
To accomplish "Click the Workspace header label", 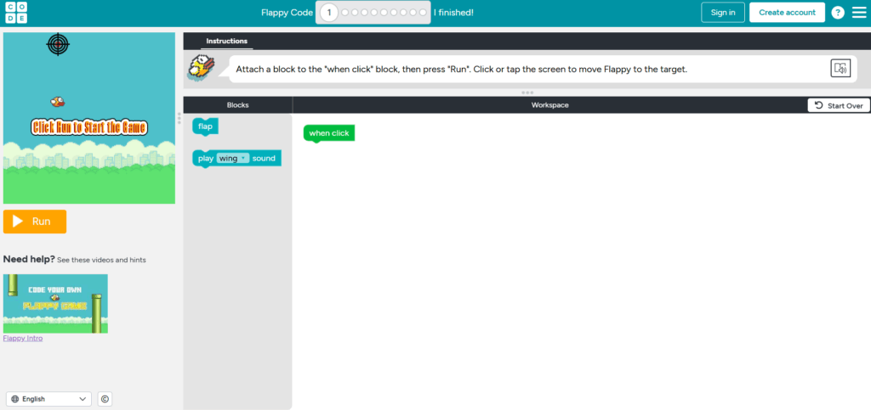I will [x=550, y=104].
